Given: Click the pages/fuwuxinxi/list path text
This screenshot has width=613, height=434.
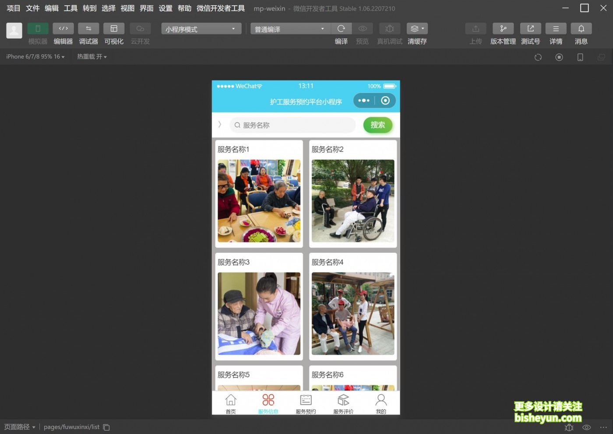Looking at the screenshot, I should 71,427.
